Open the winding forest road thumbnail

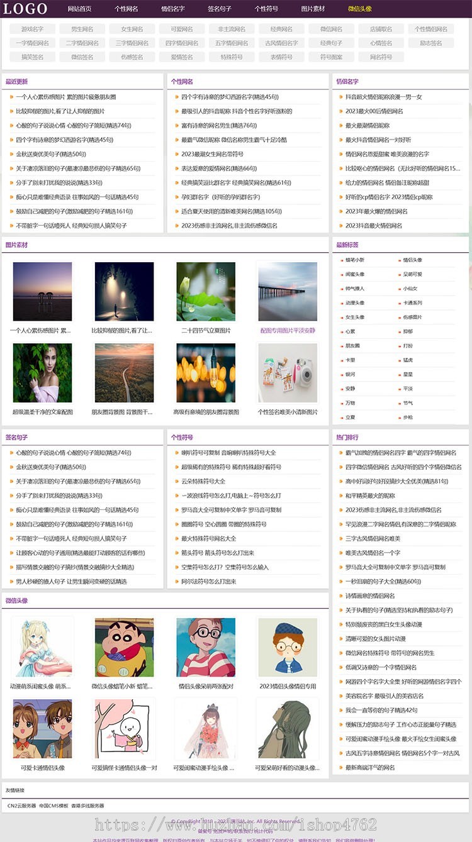click(124, 373)
